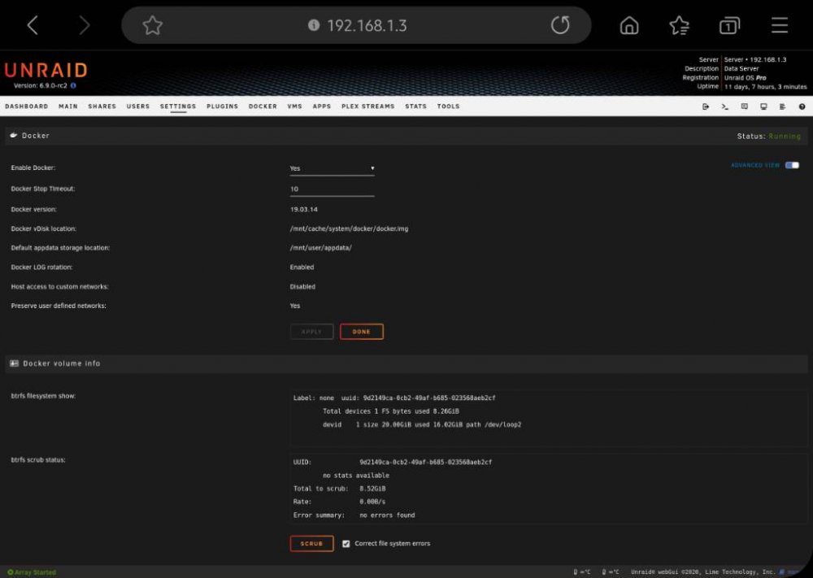Image resolution: width=813 pixels, height=578 pixels.
Task: Click the version info icon beside 6.9.0-rc2
Action: (73, 85)
